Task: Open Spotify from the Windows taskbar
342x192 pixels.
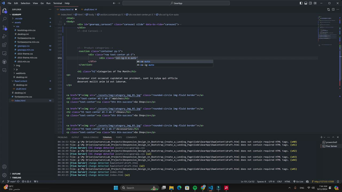Action: point(195,188)
